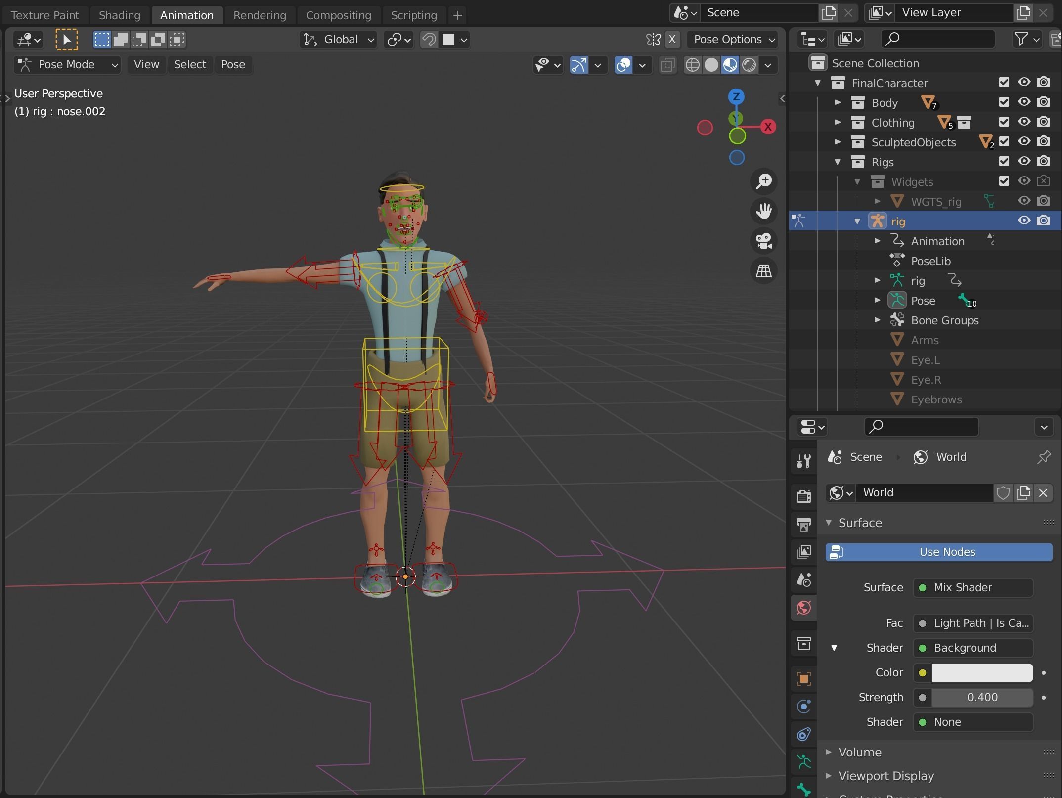
Task: Enable fake user shield for World
Action: 1003,492
